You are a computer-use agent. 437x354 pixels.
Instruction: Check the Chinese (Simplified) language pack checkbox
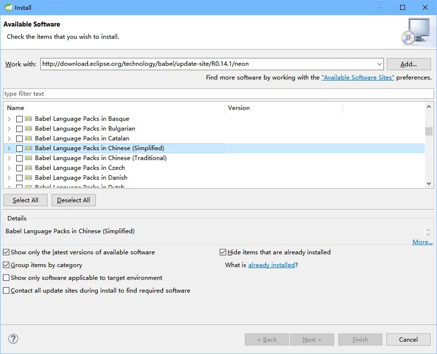pos(19,148)
